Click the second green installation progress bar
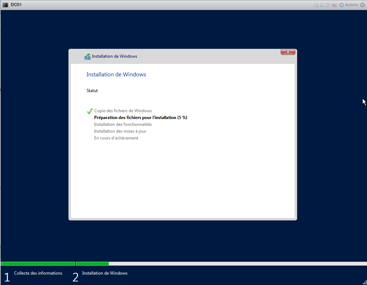The image size is (367, 285). (92, 264)
